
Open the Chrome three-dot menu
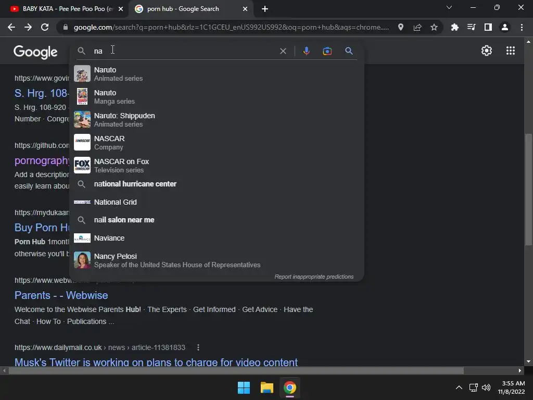pyautogui.click(x=522, y=27)
